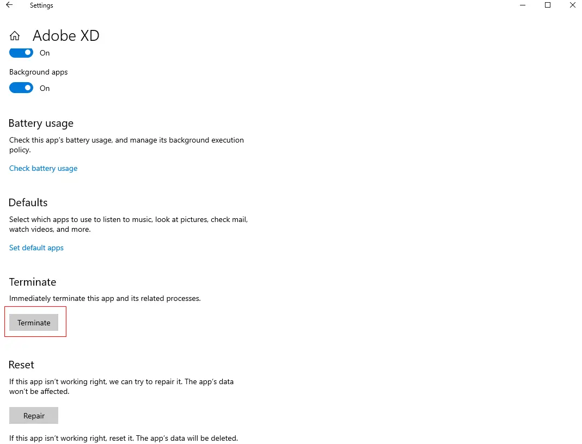This screenshot has height=444, width=582.
Task: Open Set default apps link
Action: coord(36,248)
